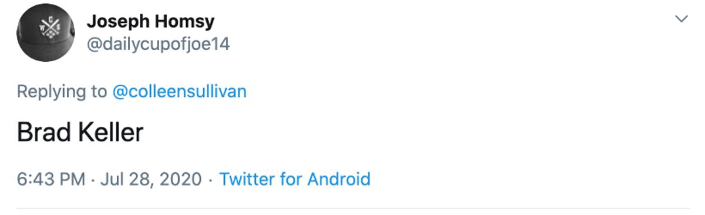
Task: Click the Brad Keller tweet text
Action: coord(80,133)
